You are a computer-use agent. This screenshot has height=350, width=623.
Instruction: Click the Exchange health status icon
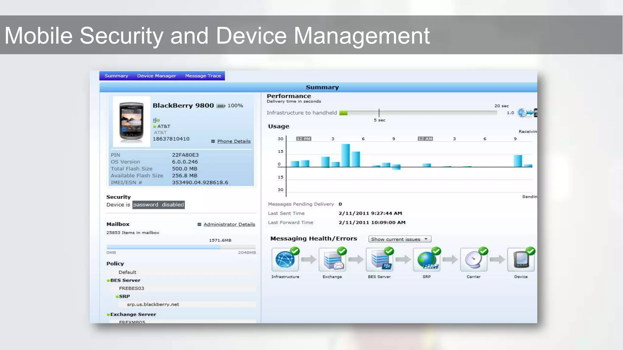332,260
